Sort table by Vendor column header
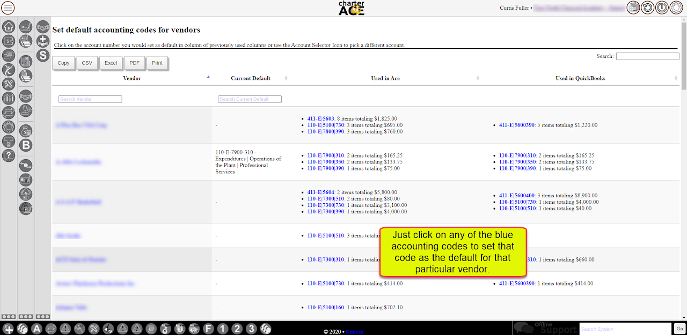 tap(132, 78)
